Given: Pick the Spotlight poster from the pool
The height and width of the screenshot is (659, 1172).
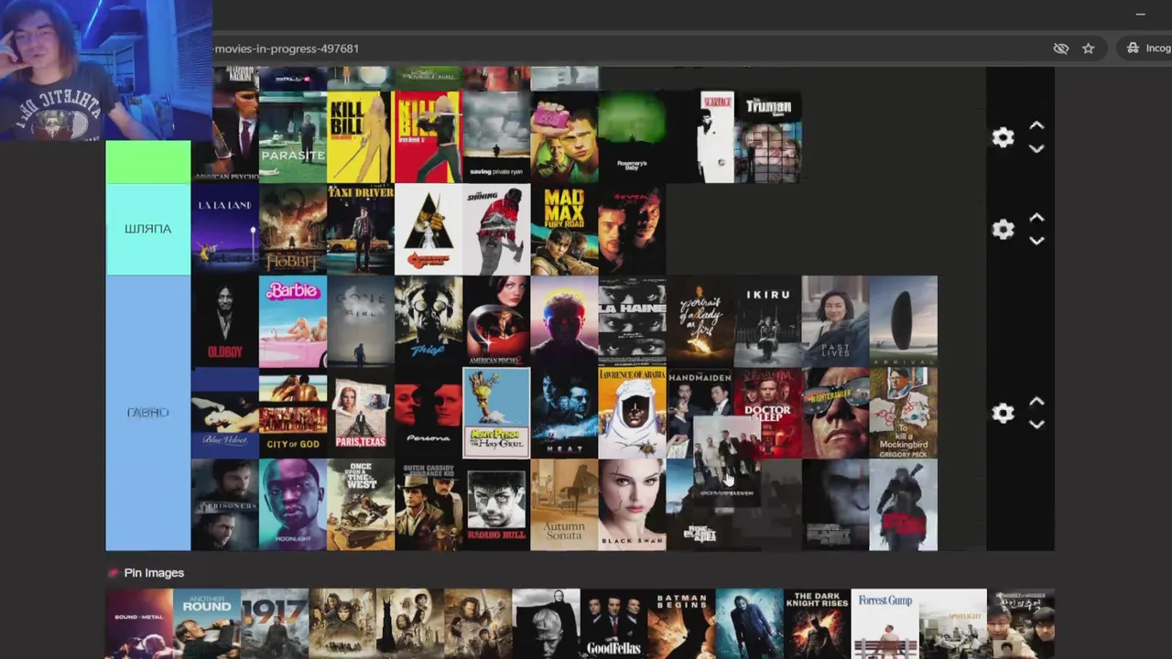Looking at the screenshot, I should [953, 623].
